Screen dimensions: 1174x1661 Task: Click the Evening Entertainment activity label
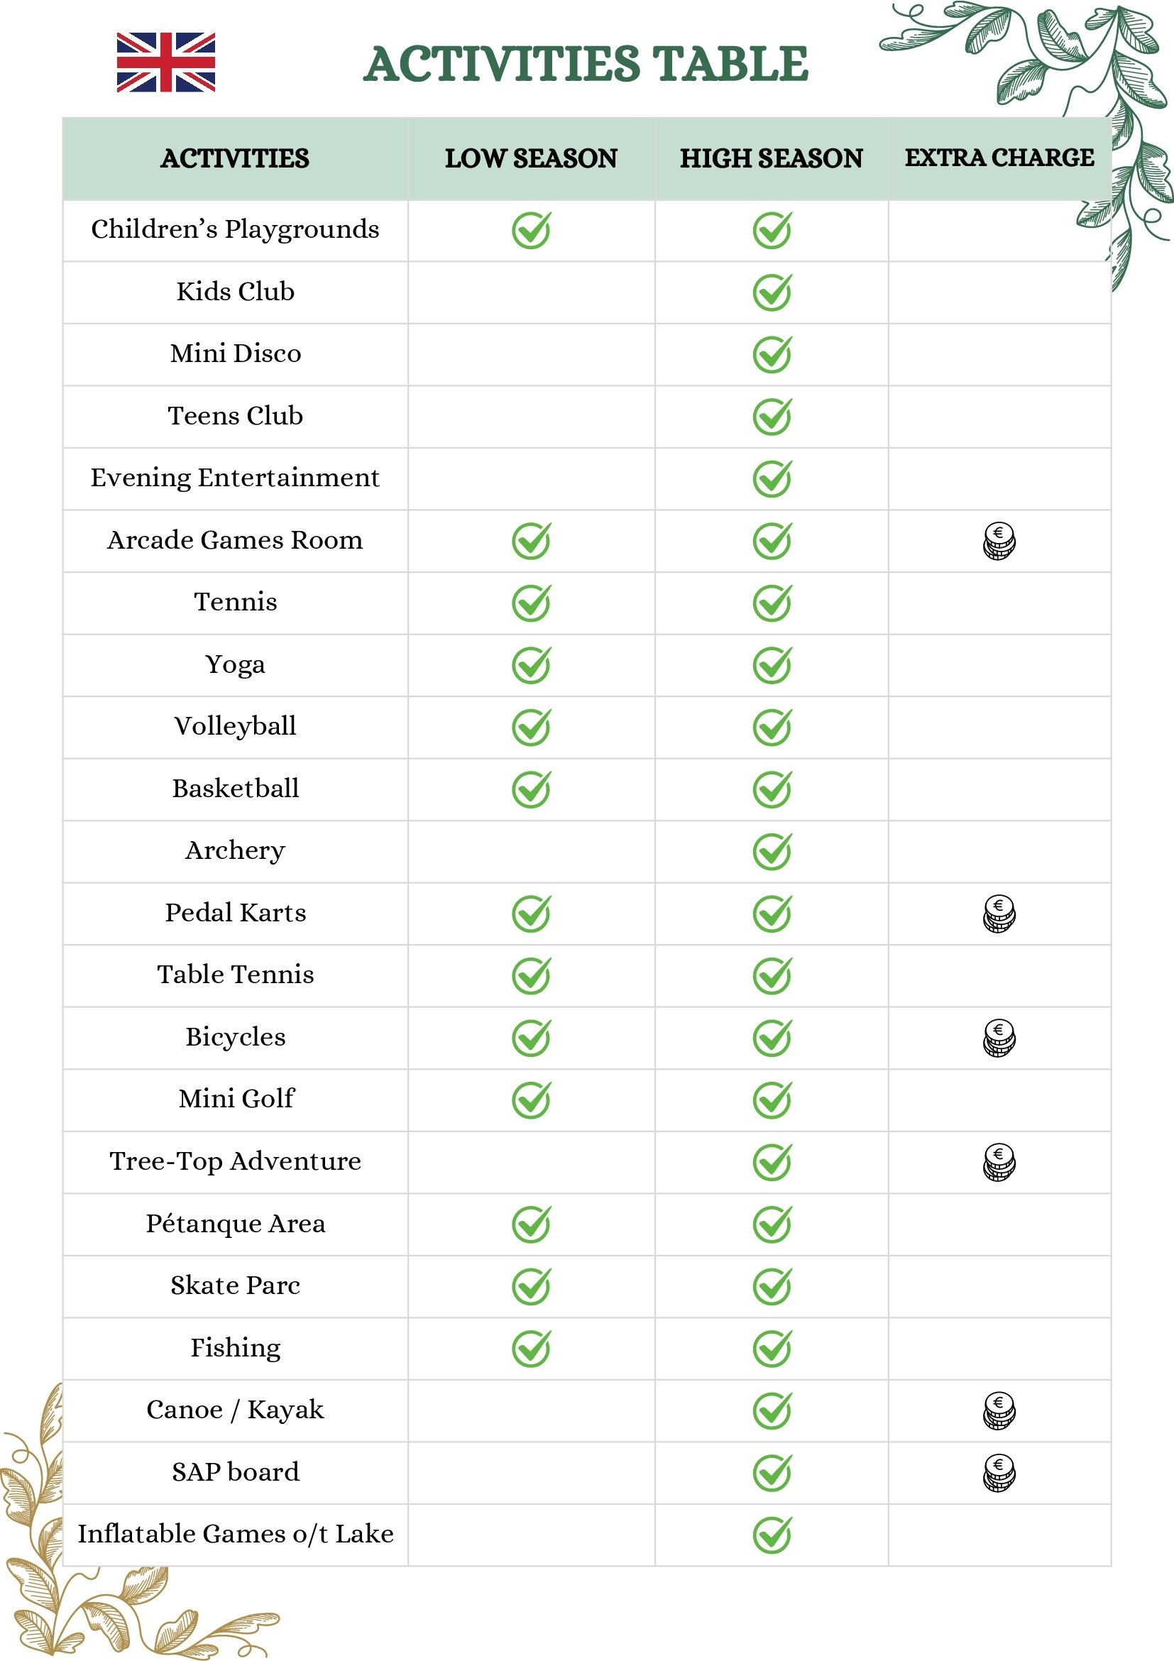click(x=235, y=478)
